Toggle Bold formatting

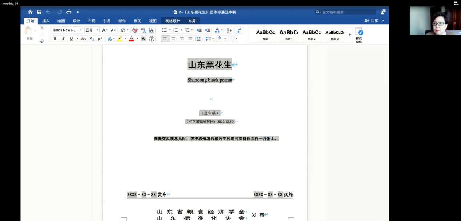coord(55,39)
